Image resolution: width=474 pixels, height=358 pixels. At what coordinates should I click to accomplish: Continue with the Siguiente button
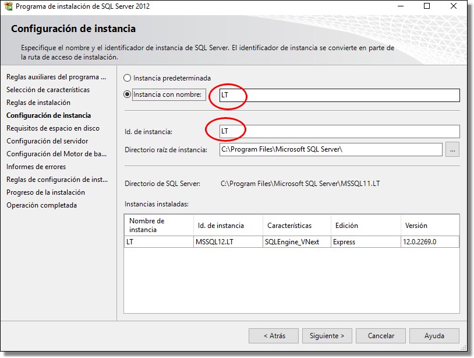click(327, 336)
